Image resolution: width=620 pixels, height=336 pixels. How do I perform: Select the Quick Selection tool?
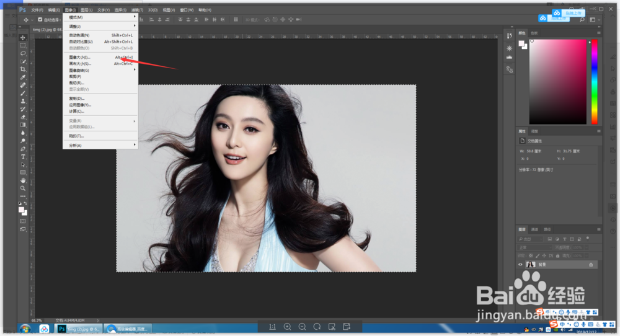pos(23,61)
